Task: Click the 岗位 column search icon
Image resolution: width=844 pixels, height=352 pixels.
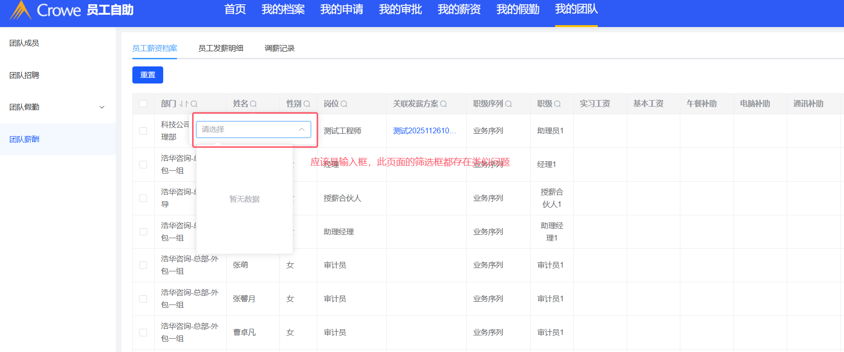Action: click(x=344, y=104)
